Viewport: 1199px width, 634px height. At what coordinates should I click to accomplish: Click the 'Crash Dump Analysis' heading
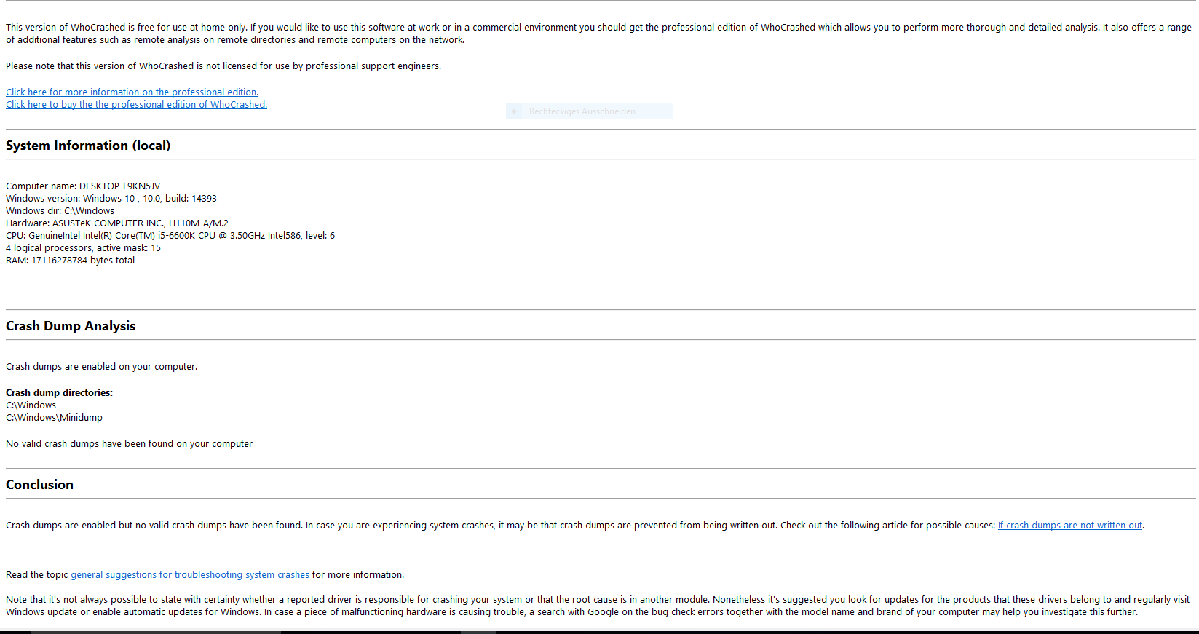71,326
